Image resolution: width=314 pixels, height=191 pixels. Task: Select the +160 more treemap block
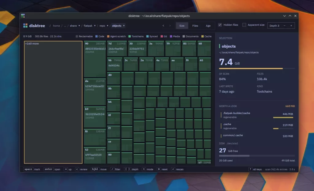(53, 102)
